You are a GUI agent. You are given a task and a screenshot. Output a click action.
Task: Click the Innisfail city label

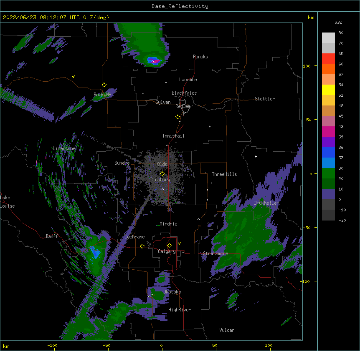coord(173,136)
